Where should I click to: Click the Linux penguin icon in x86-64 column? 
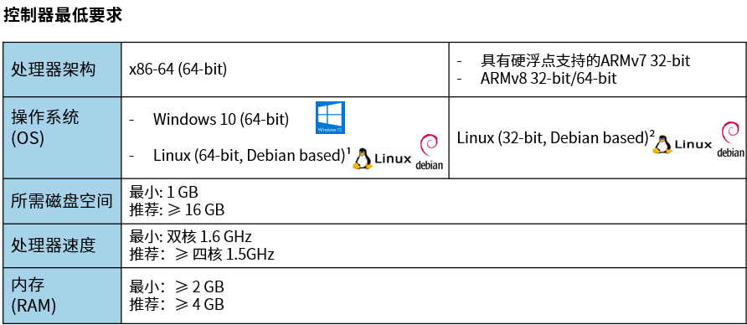[x=363, y=158]
